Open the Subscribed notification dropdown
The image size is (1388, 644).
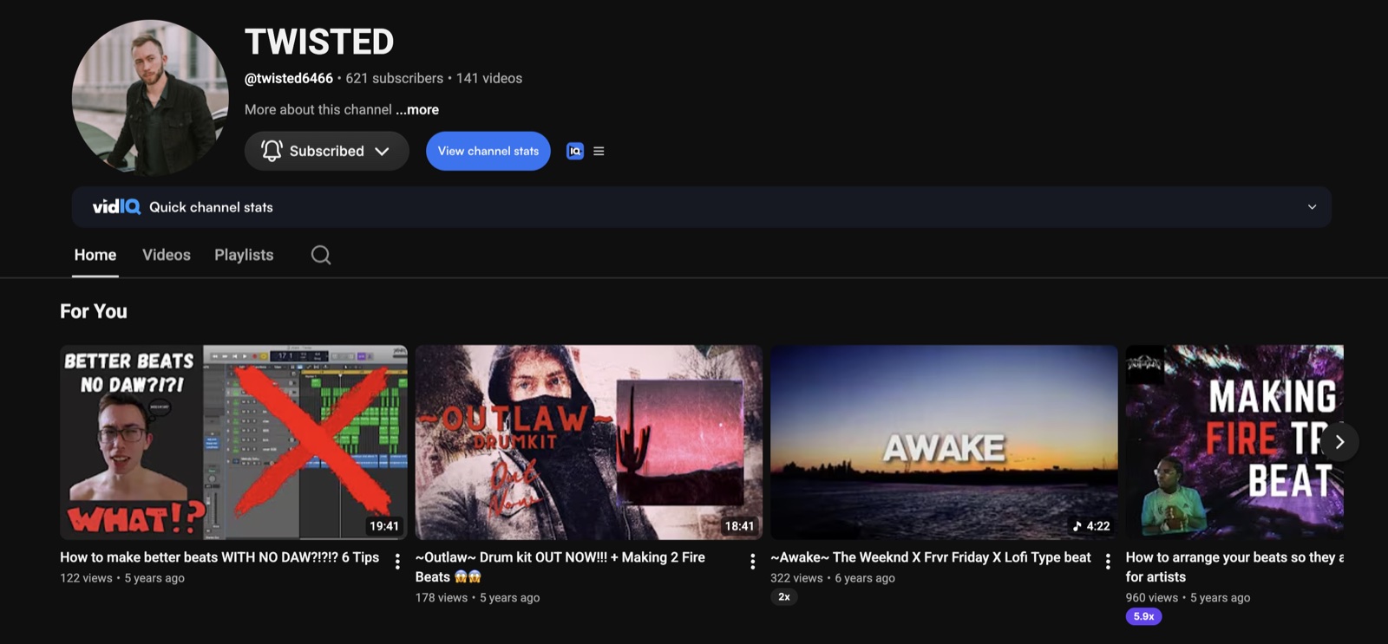pyautogui.click(x=326, y=151)
